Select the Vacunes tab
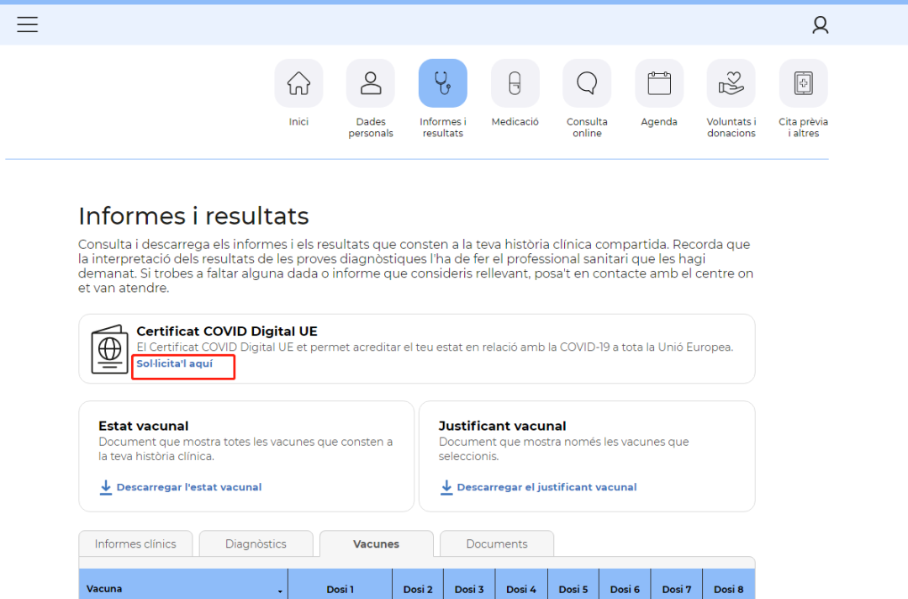908x599 pixels. click(377, 544)
